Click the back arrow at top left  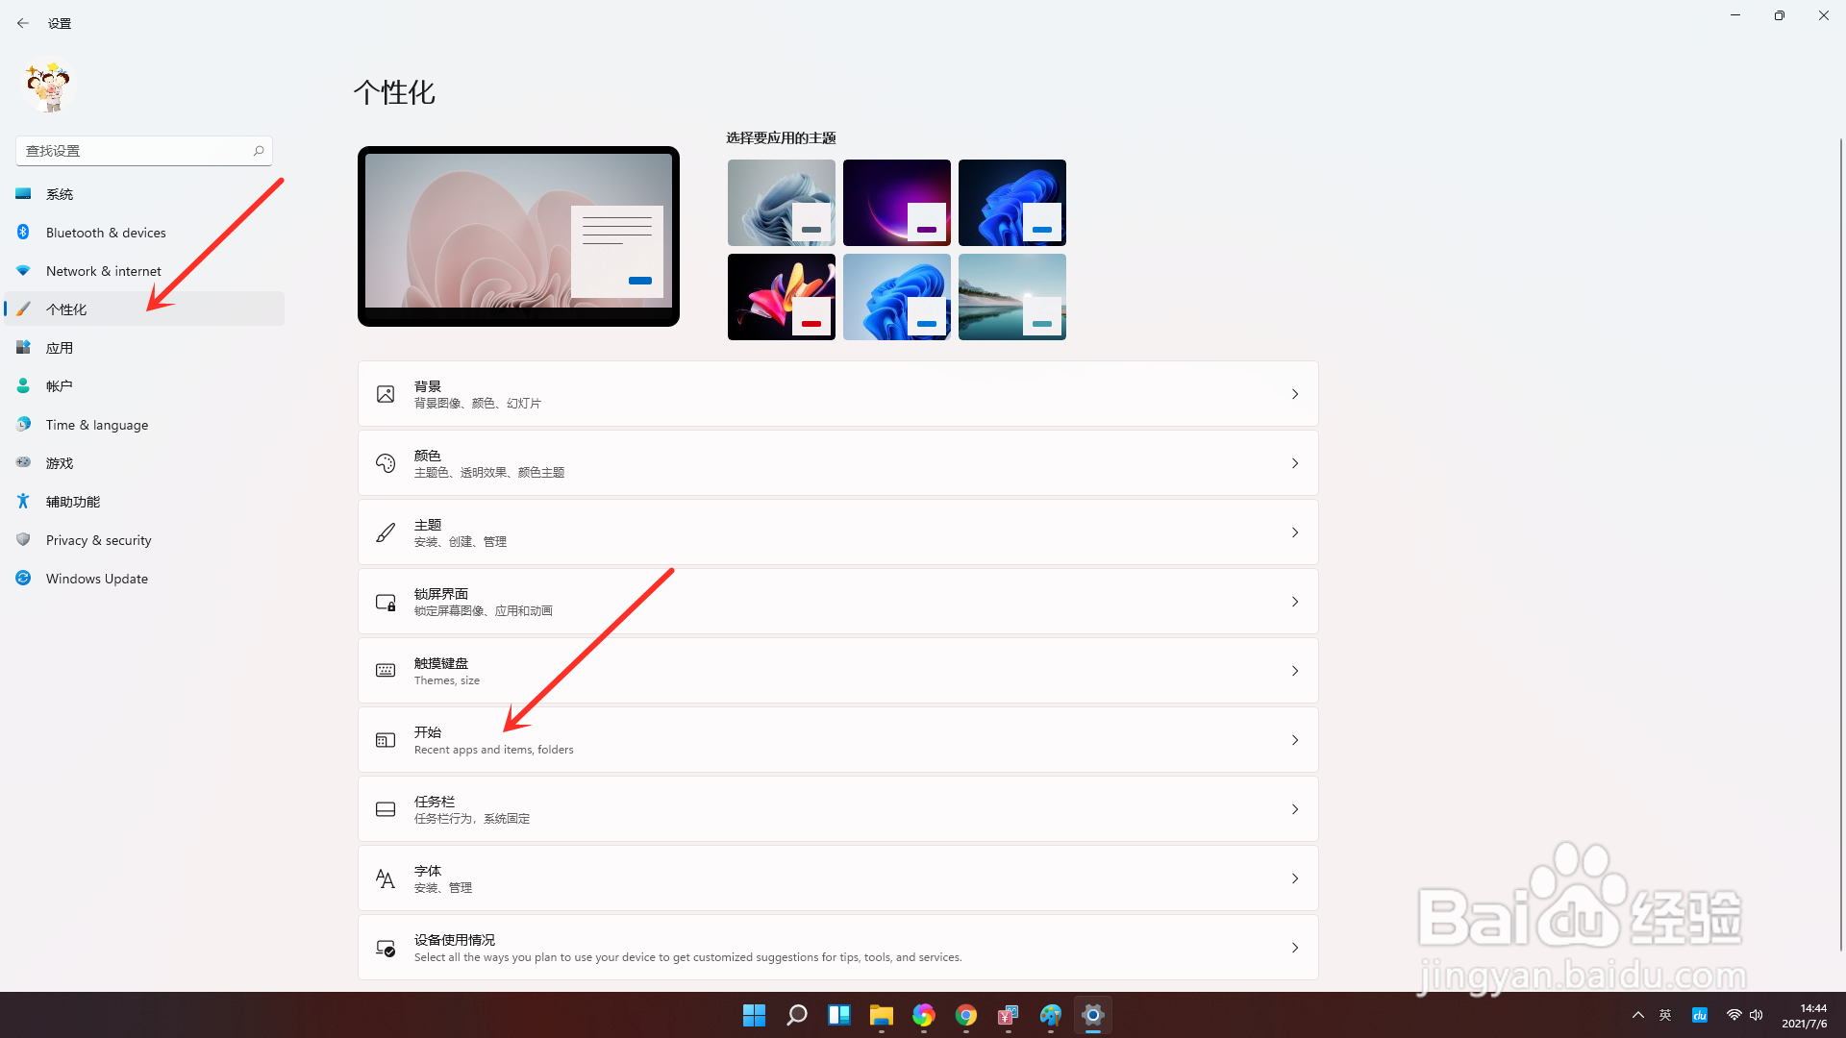point(22,22)
